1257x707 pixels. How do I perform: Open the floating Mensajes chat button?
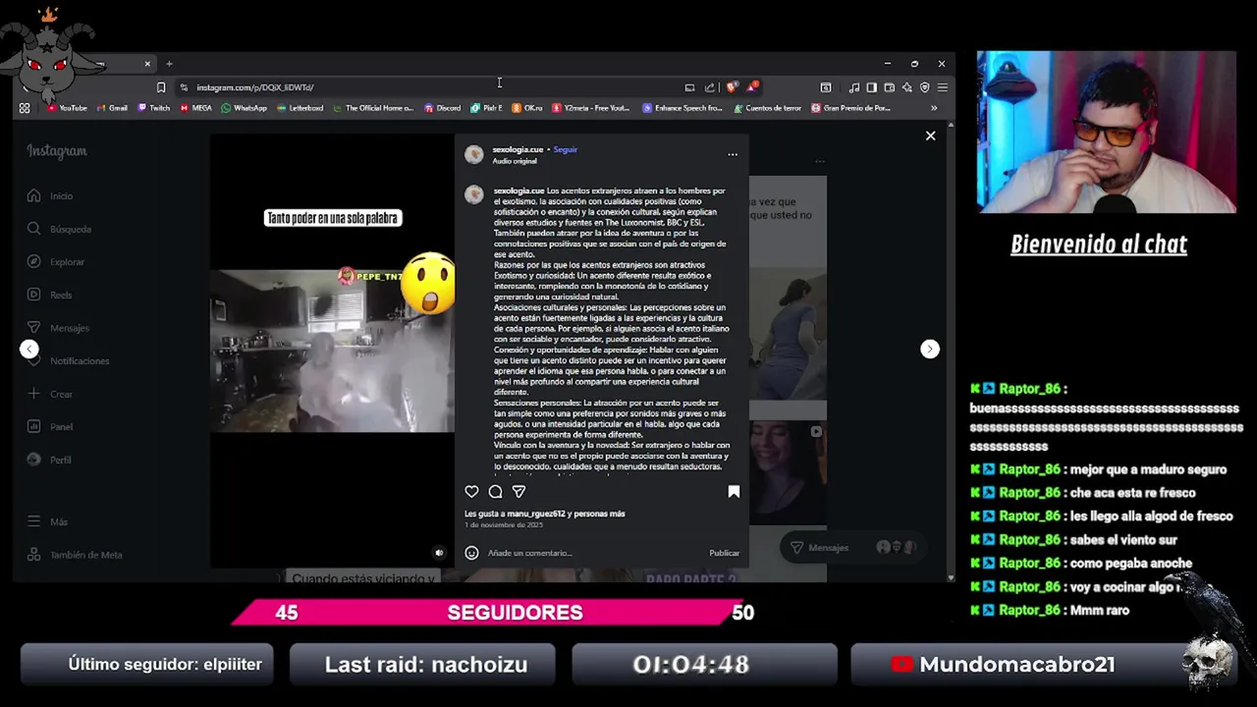(854, 547)
